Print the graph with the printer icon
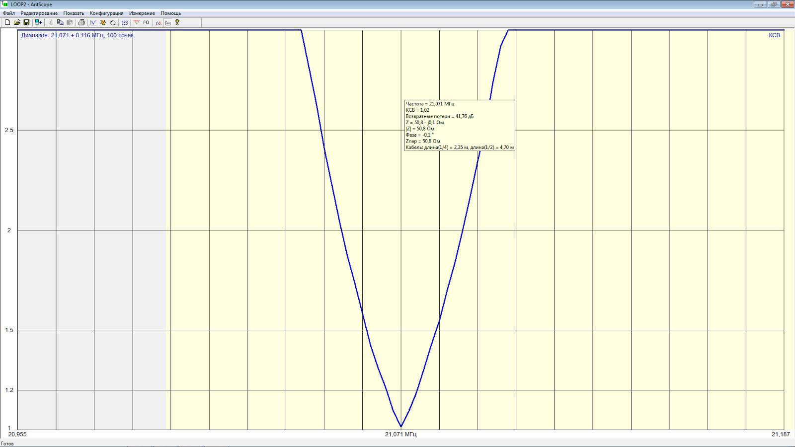 click(81, 22)
